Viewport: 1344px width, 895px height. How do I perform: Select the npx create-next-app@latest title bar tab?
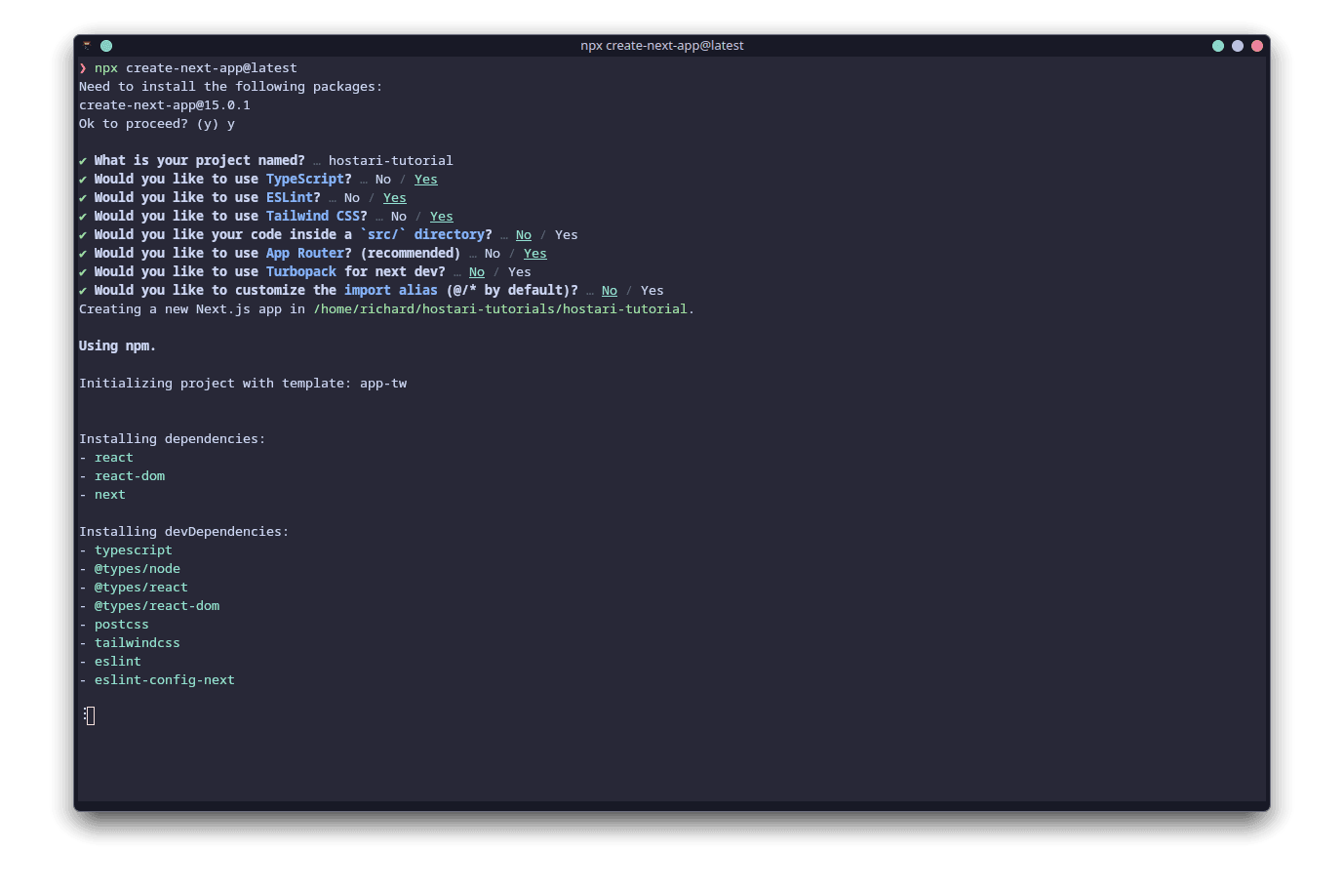coord(662,45)
